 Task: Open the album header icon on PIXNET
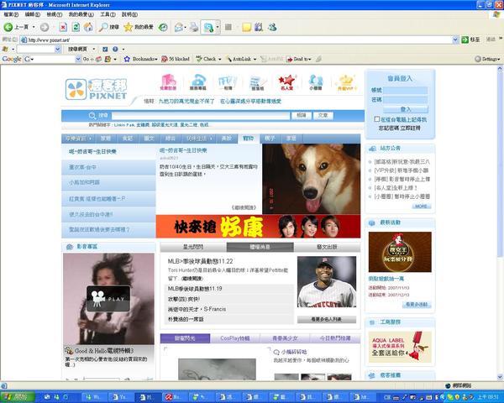tap(228, 82)
